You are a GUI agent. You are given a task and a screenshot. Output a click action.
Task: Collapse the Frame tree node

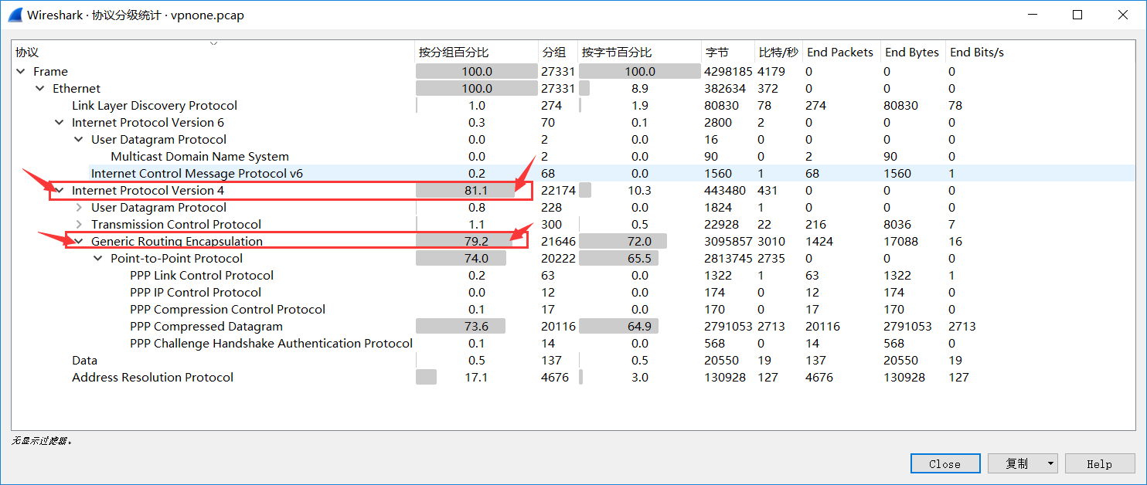pos(21,72)
